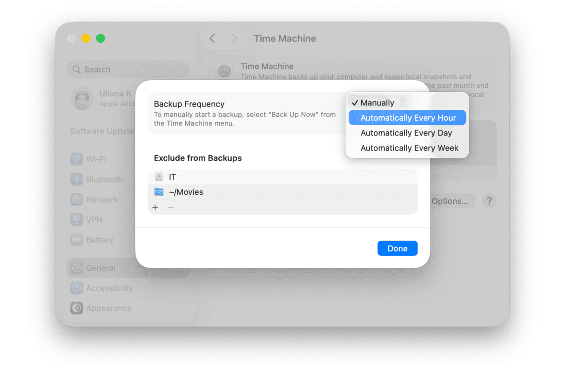Open Bluetooth settings via its sidebar icon
Image resolution: width=566 pixels, height=367 pixels.
coord(76,179)
